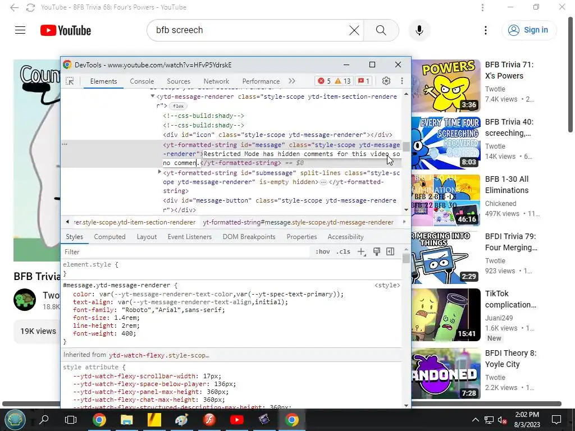
Task: Run search with the magnifier button
Action: tap(381, 30)
